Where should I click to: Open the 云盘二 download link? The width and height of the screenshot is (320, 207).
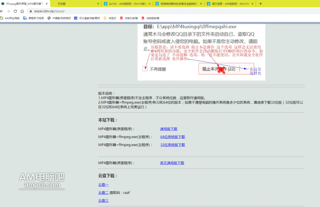[103, 193]
